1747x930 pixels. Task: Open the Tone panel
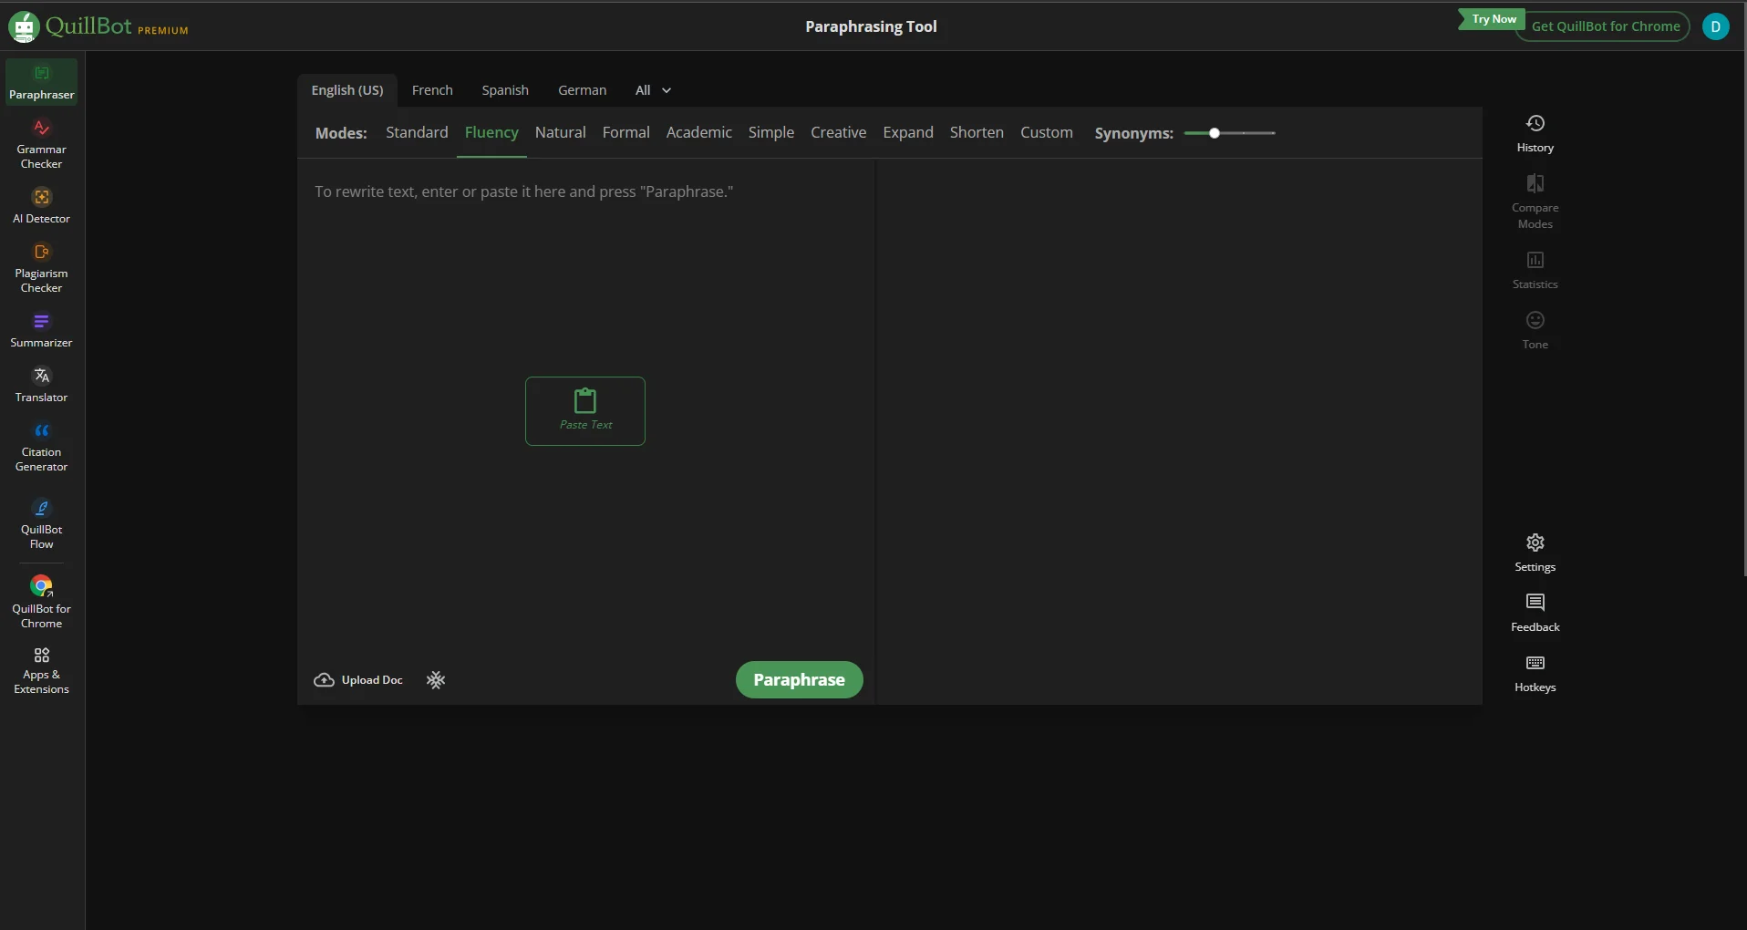pyautogui.click(x=1535, y=330)
